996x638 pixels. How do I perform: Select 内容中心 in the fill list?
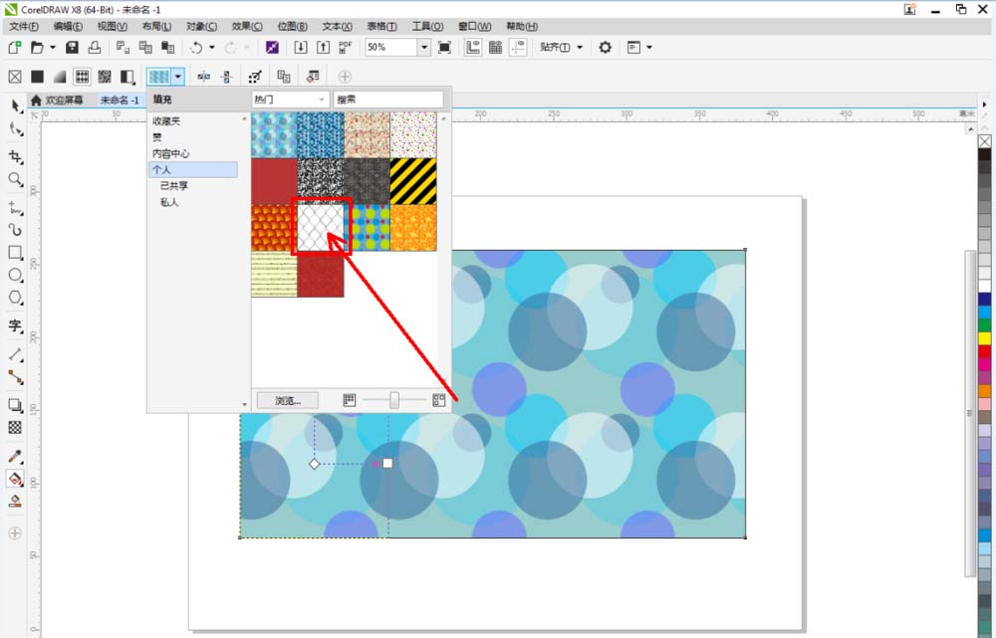pyautogui.click(x=170, y=153)
